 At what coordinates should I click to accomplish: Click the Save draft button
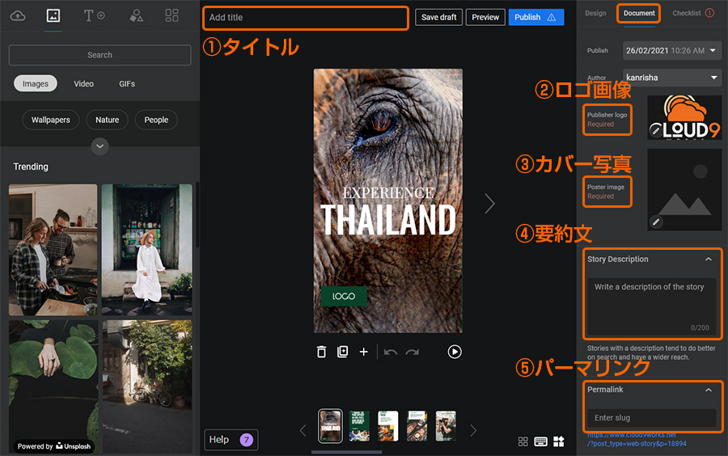click(x=439, y=17)
